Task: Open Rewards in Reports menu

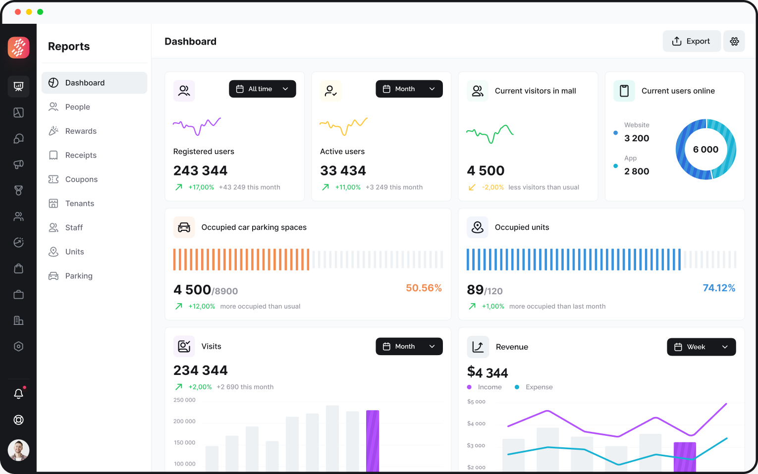Action: (x=94, y=131)
